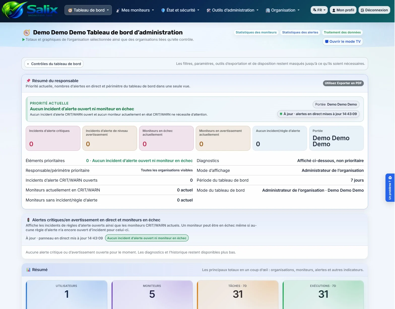Open the Mes moniteurs menu
This screenshot has width=395, height=309.
(135, 10)
